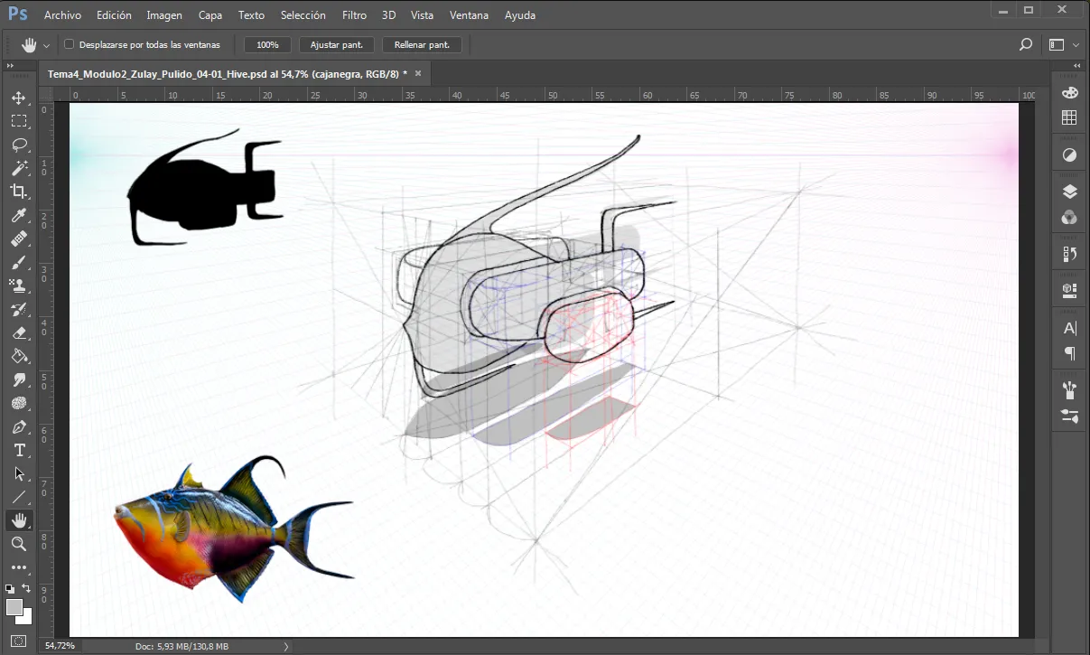Open the Archivo menu
This screenshot has width=1090, height=655.
(x=62, y=15)
